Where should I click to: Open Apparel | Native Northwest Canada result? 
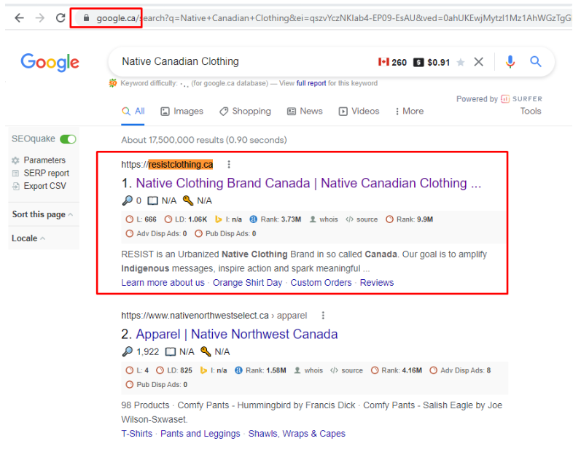point(237,334)
